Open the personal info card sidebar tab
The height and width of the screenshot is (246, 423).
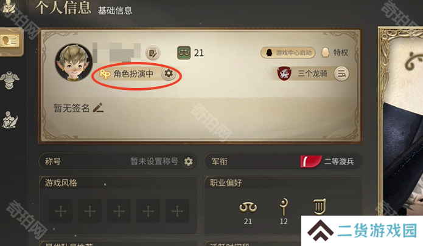[x=10, y=41]
